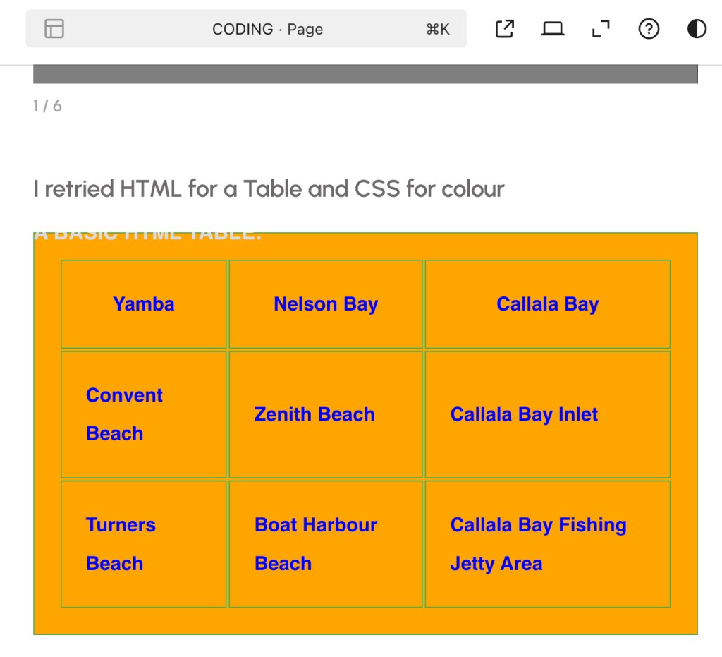This screenshot has height=657, width=722.
Task: Select the Nelson Bay table cell
Action: 326,304
